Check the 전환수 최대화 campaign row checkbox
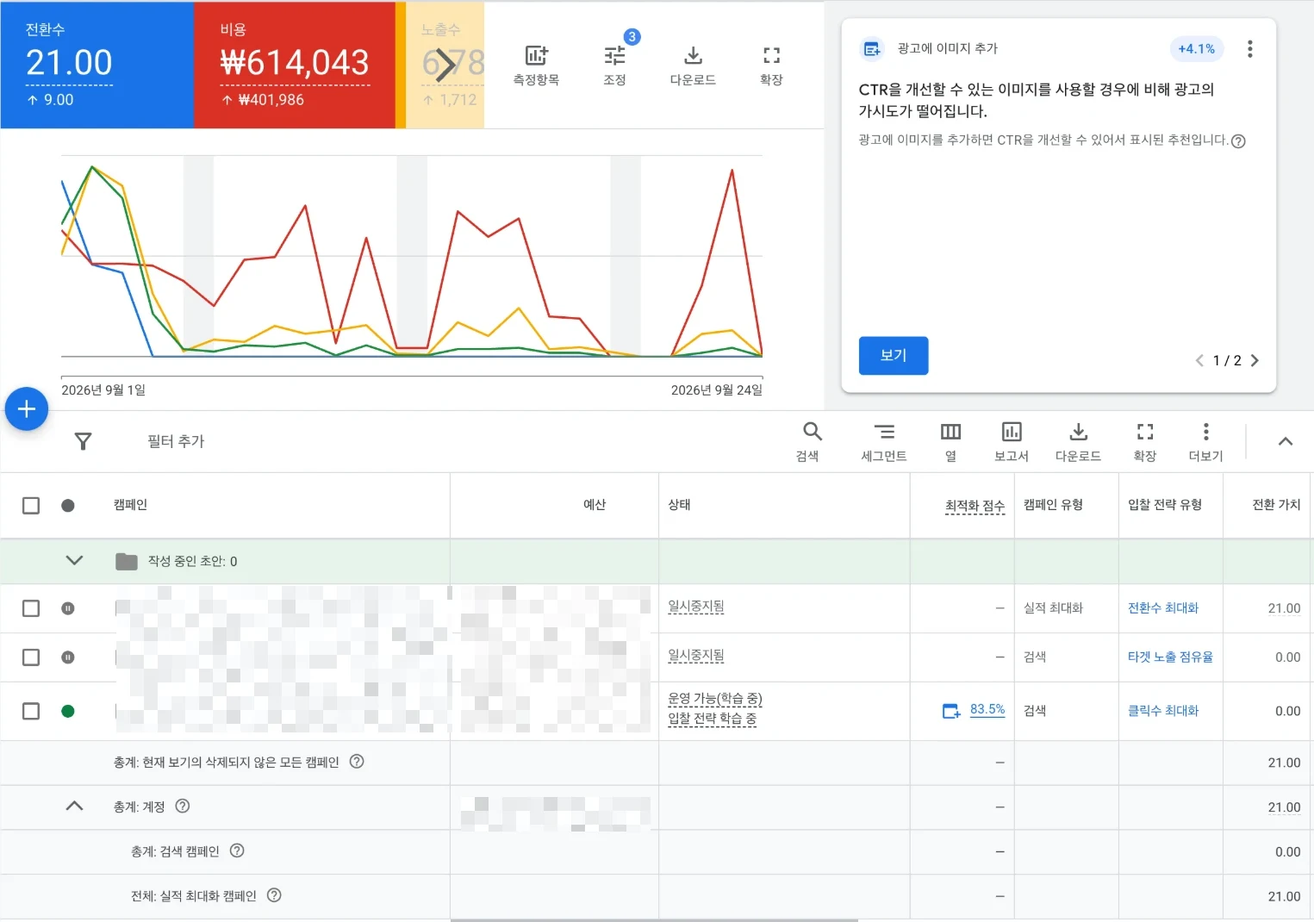 point(31,608)
